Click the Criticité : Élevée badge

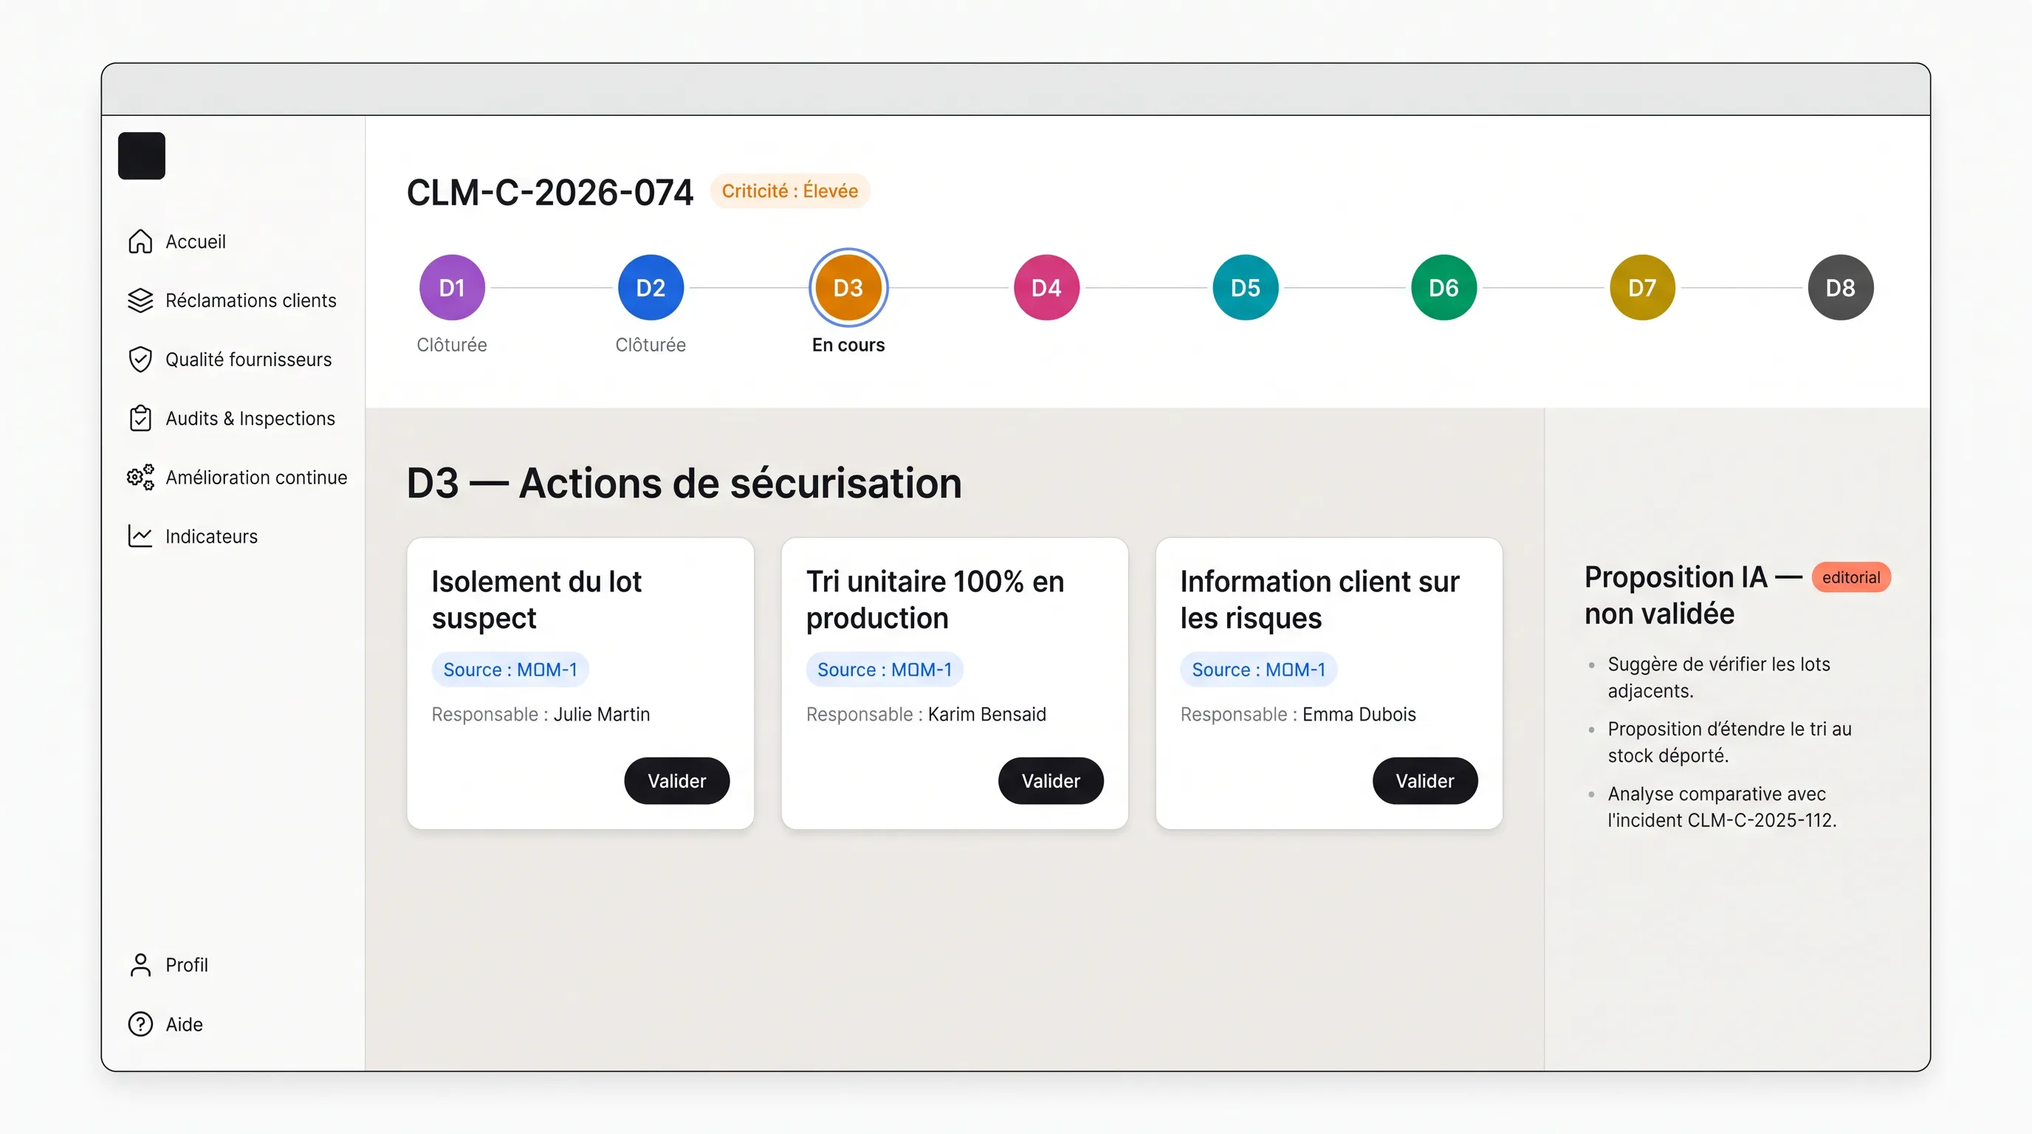tap(789, 190)
